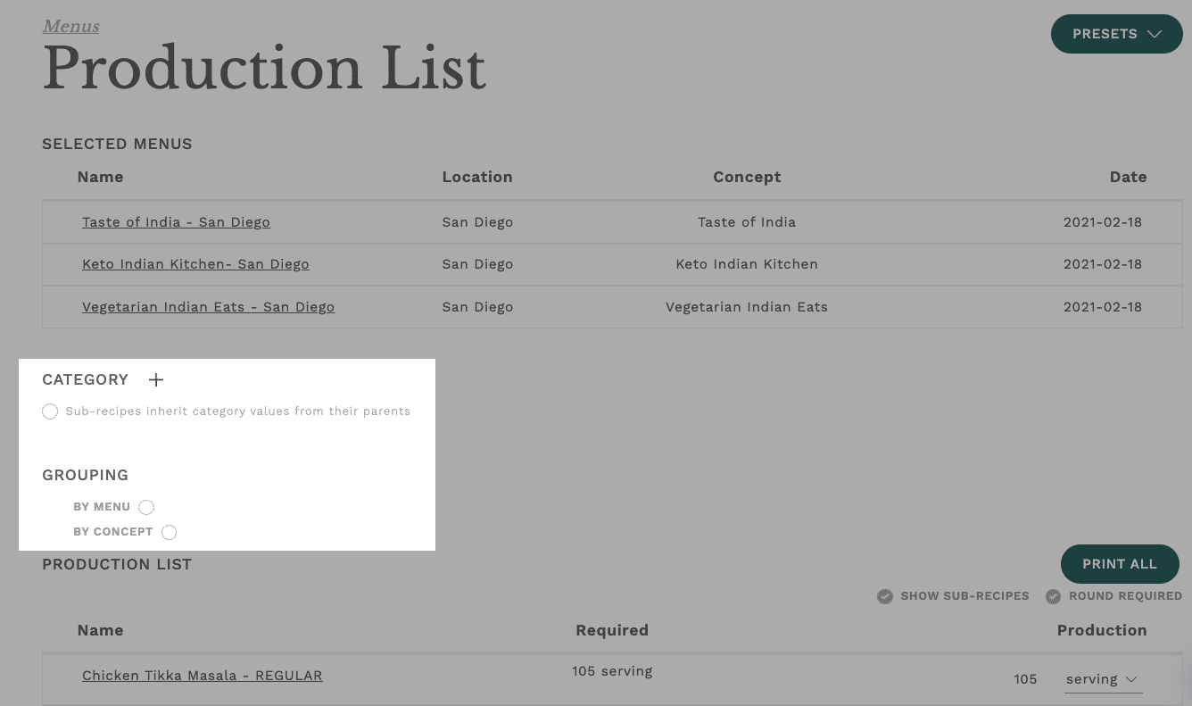
Task: Click the Production column header
Action: [x=1101, y=630]
